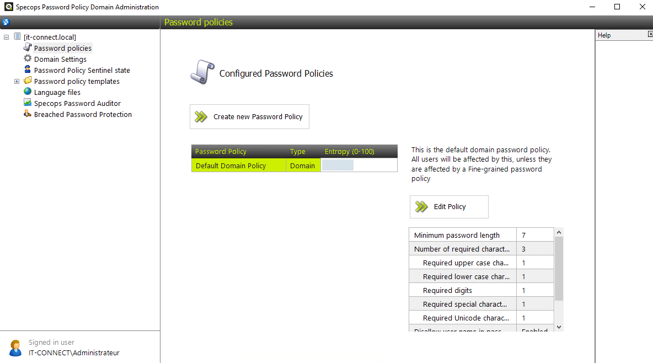Click the signed-in user avatar icon
Viewport: 653px width, 363px height.
click(15, 348)
